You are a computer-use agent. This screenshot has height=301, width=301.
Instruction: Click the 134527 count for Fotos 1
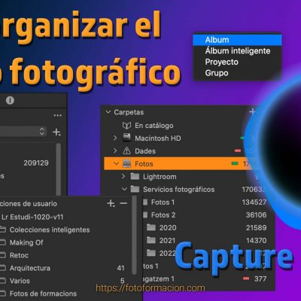click(254, 202)
